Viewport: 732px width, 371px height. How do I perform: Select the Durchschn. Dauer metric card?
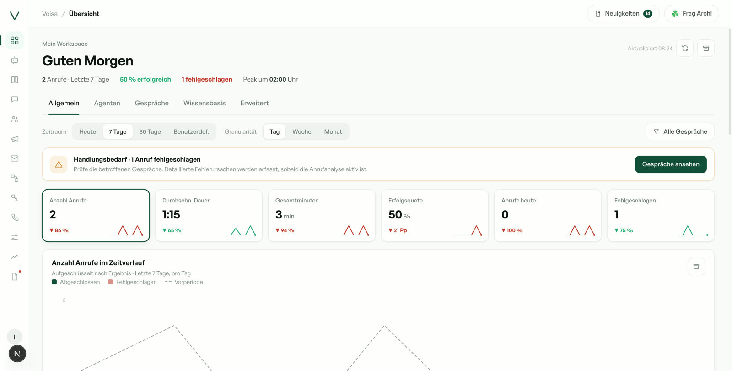(209, 215)
